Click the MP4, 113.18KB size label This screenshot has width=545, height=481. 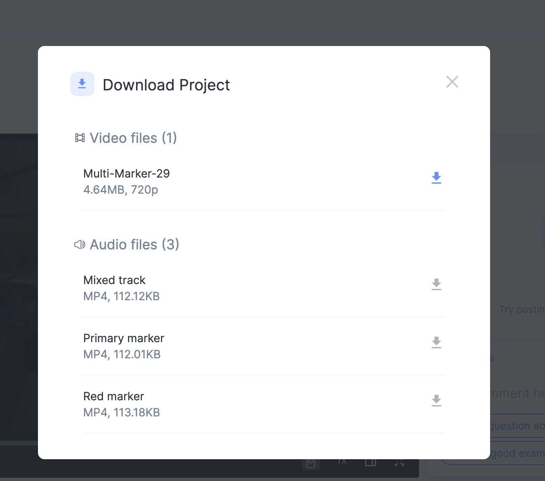tap(122, 412)
